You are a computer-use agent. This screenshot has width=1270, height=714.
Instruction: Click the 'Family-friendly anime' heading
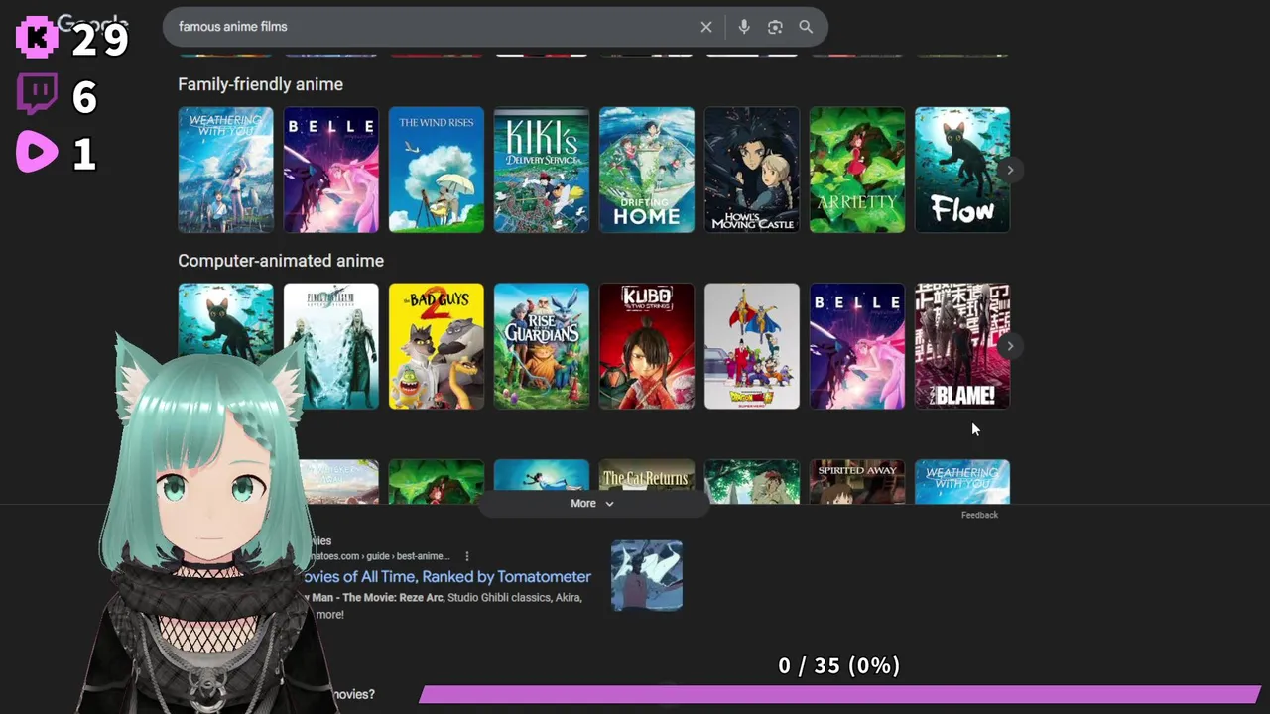(260, 84)
